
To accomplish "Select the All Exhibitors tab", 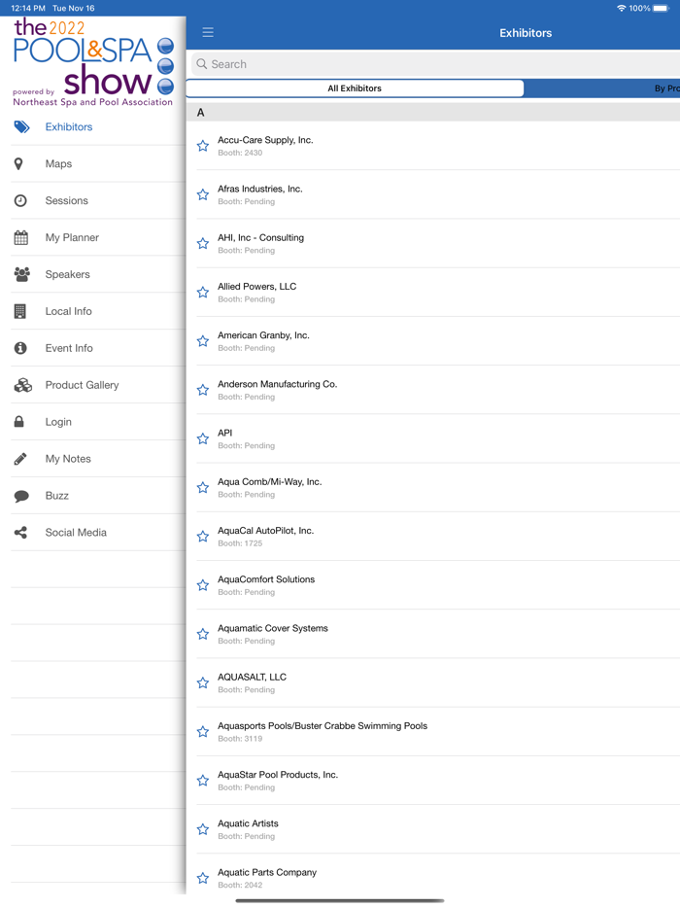I will 355,88.
